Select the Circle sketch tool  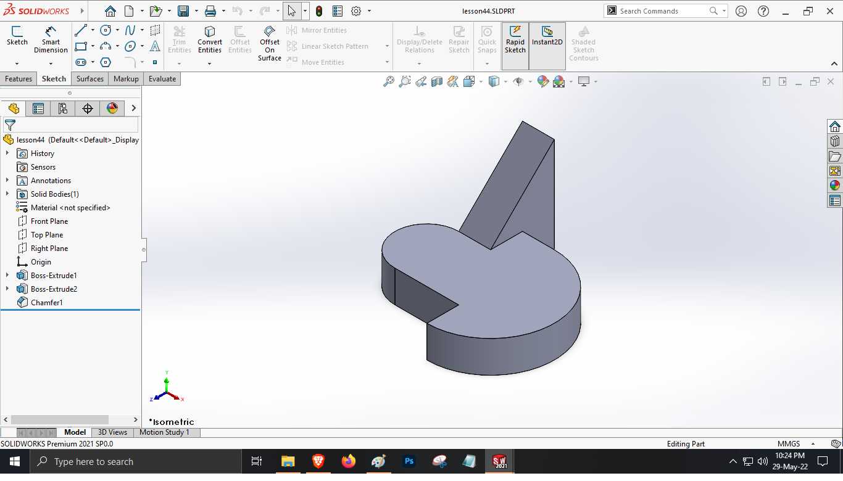[x=106, y=30]
